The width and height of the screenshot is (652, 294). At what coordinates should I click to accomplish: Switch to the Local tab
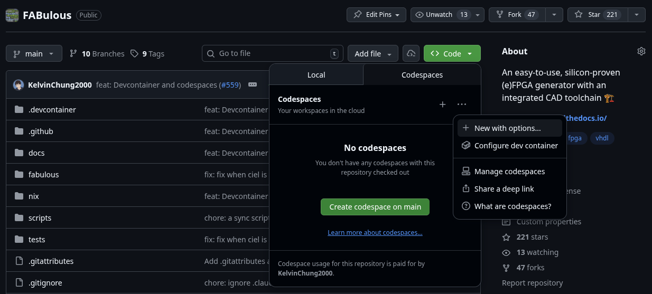tap(316, 75)
